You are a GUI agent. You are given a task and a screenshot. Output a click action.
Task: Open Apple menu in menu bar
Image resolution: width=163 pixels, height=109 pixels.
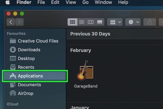click(8, 2)
